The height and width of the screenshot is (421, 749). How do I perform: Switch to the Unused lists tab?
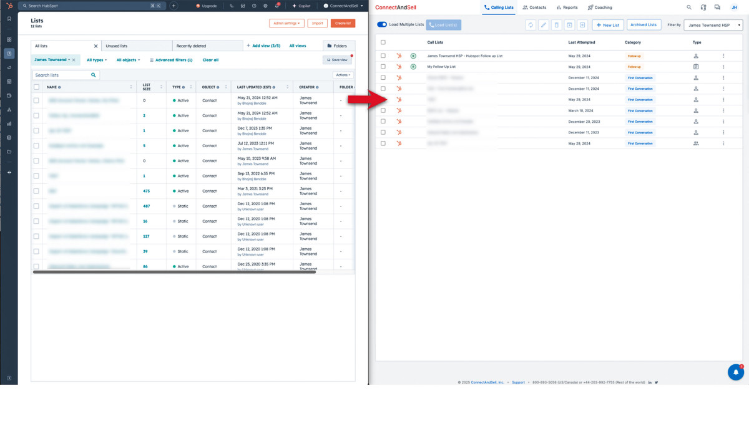pos(136,46)
